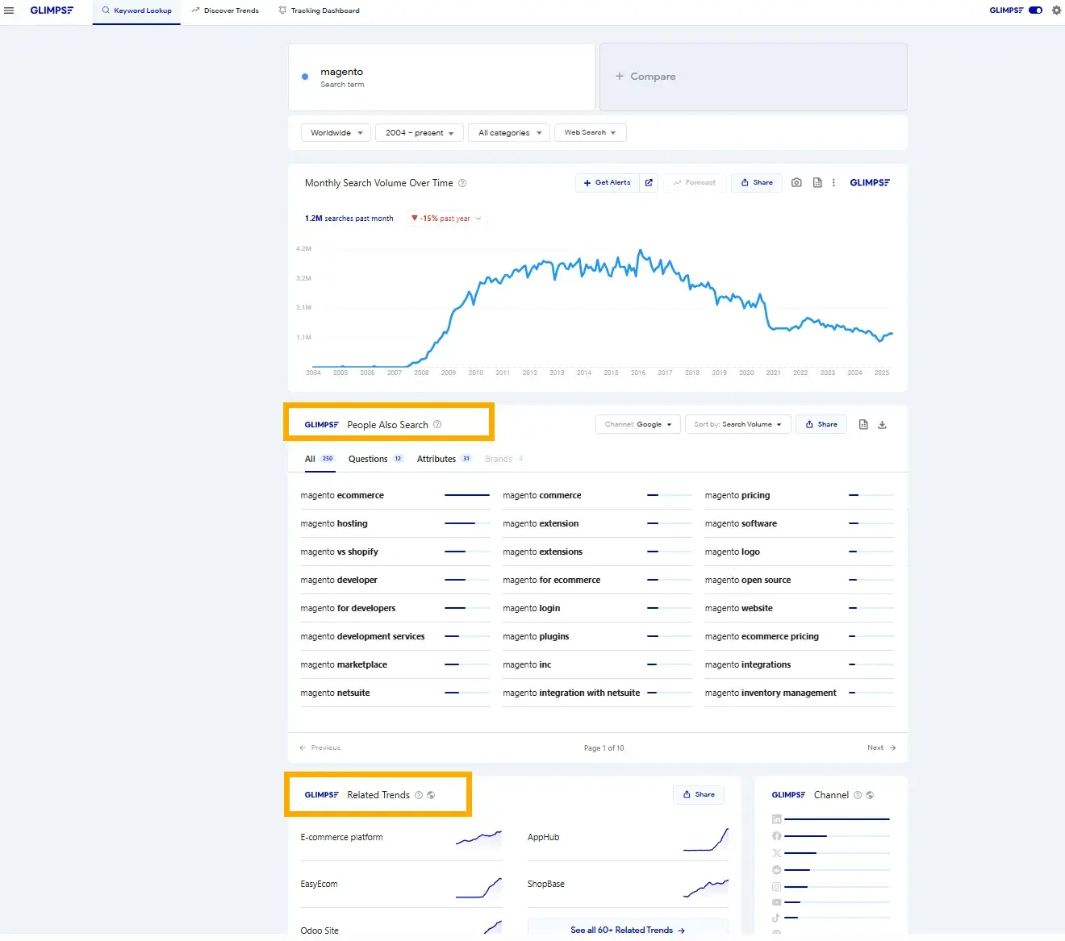This screenshot has width=1065, height=941.
Task: Click the Get Alerts button
Action: click(606, 182)
